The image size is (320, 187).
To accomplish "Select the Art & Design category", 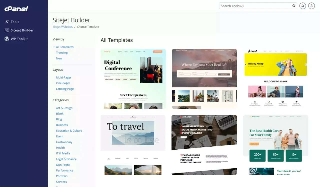I will click(x=64, y=108).
